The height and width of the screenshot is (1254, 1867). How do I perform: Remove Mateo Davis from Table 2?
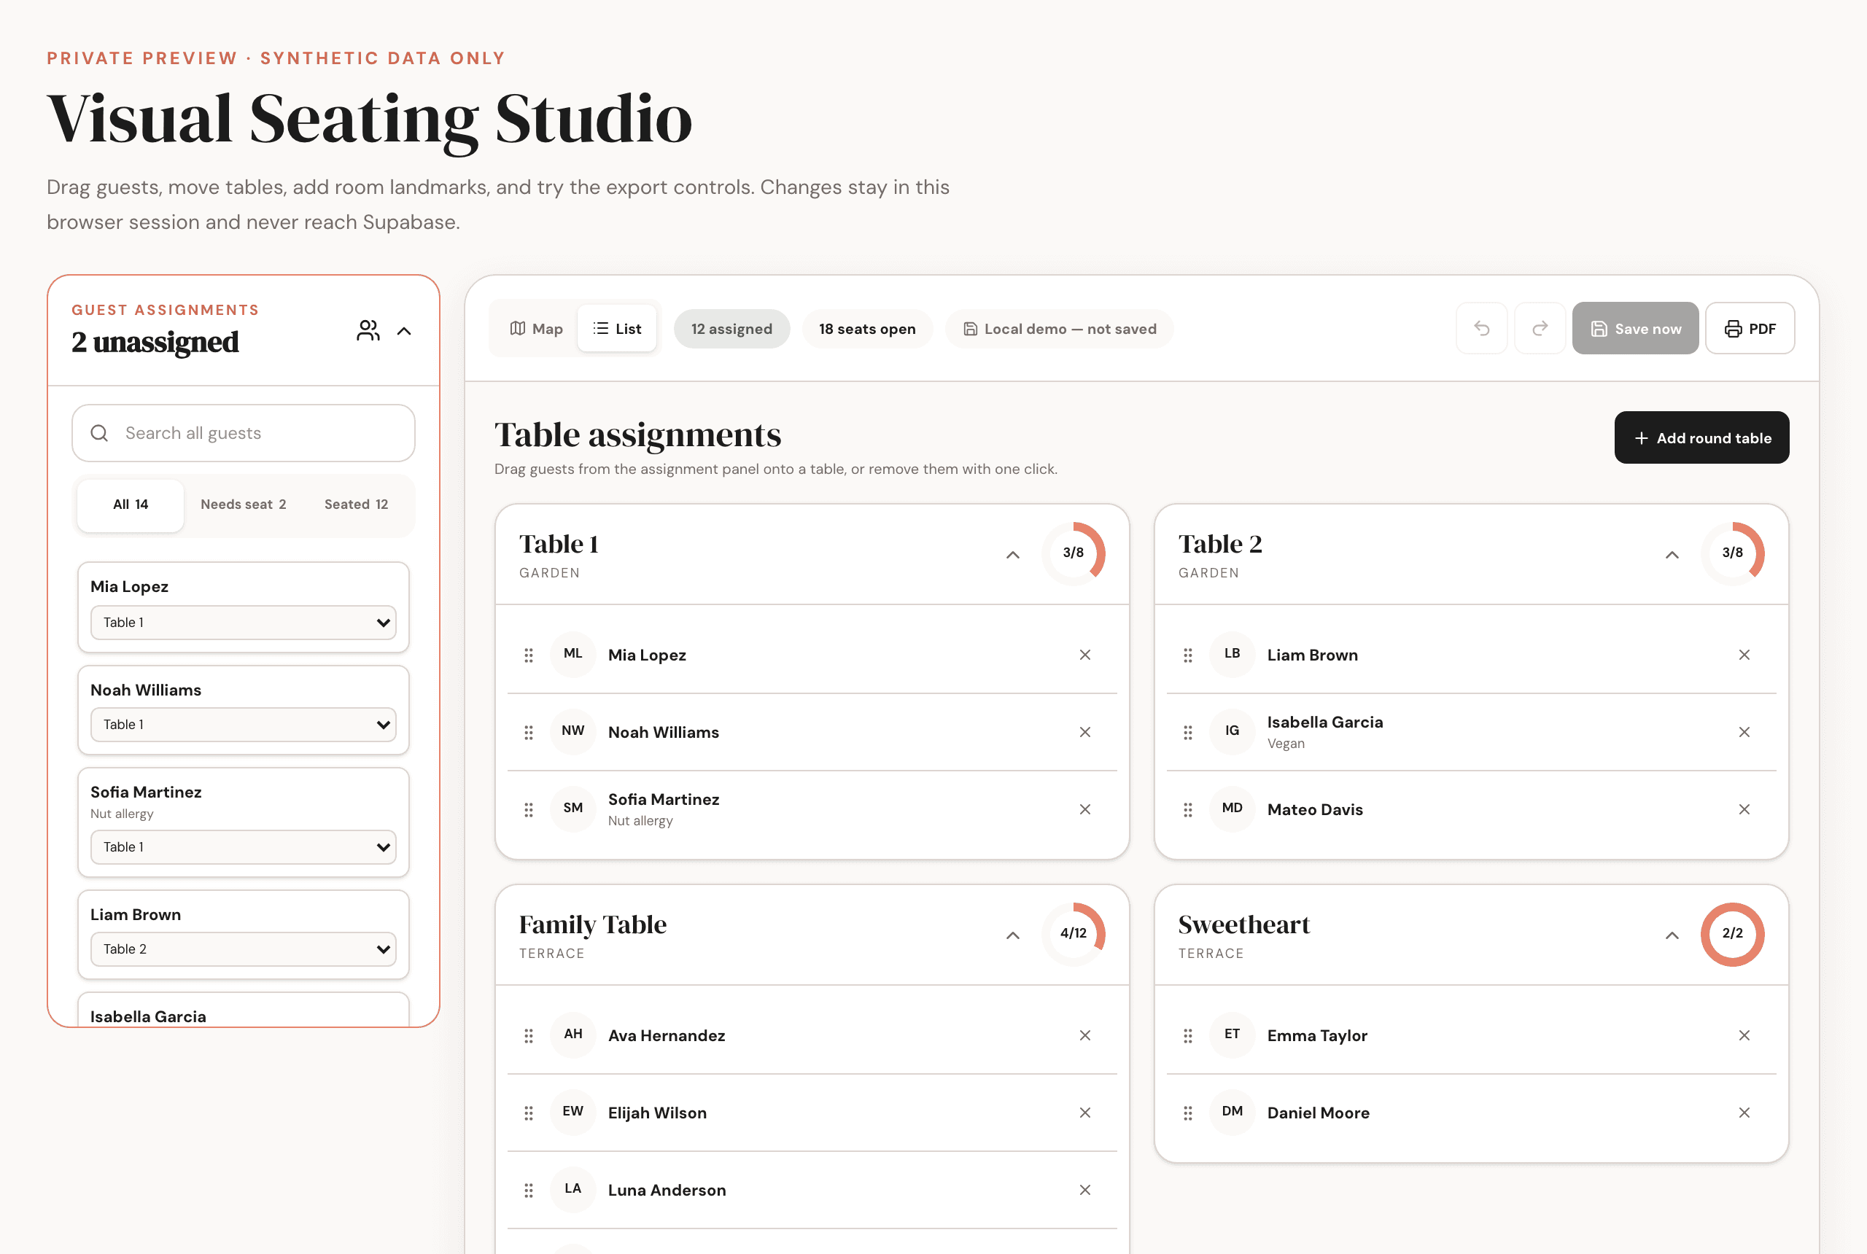pyautogui.click(x=1744, y=809)
